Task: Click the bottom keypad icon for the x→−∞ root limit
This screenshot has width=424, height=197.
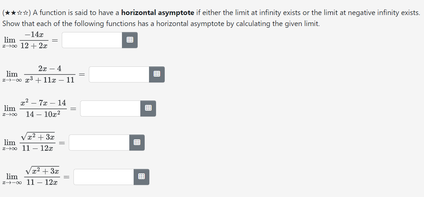Action: tap(141, 177)
